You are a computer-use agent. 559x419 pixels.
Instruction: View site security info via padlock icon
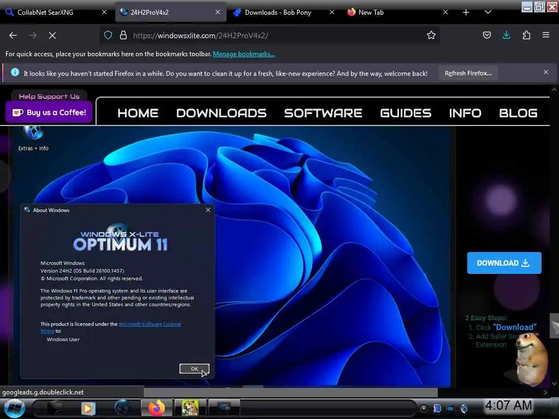123,35
